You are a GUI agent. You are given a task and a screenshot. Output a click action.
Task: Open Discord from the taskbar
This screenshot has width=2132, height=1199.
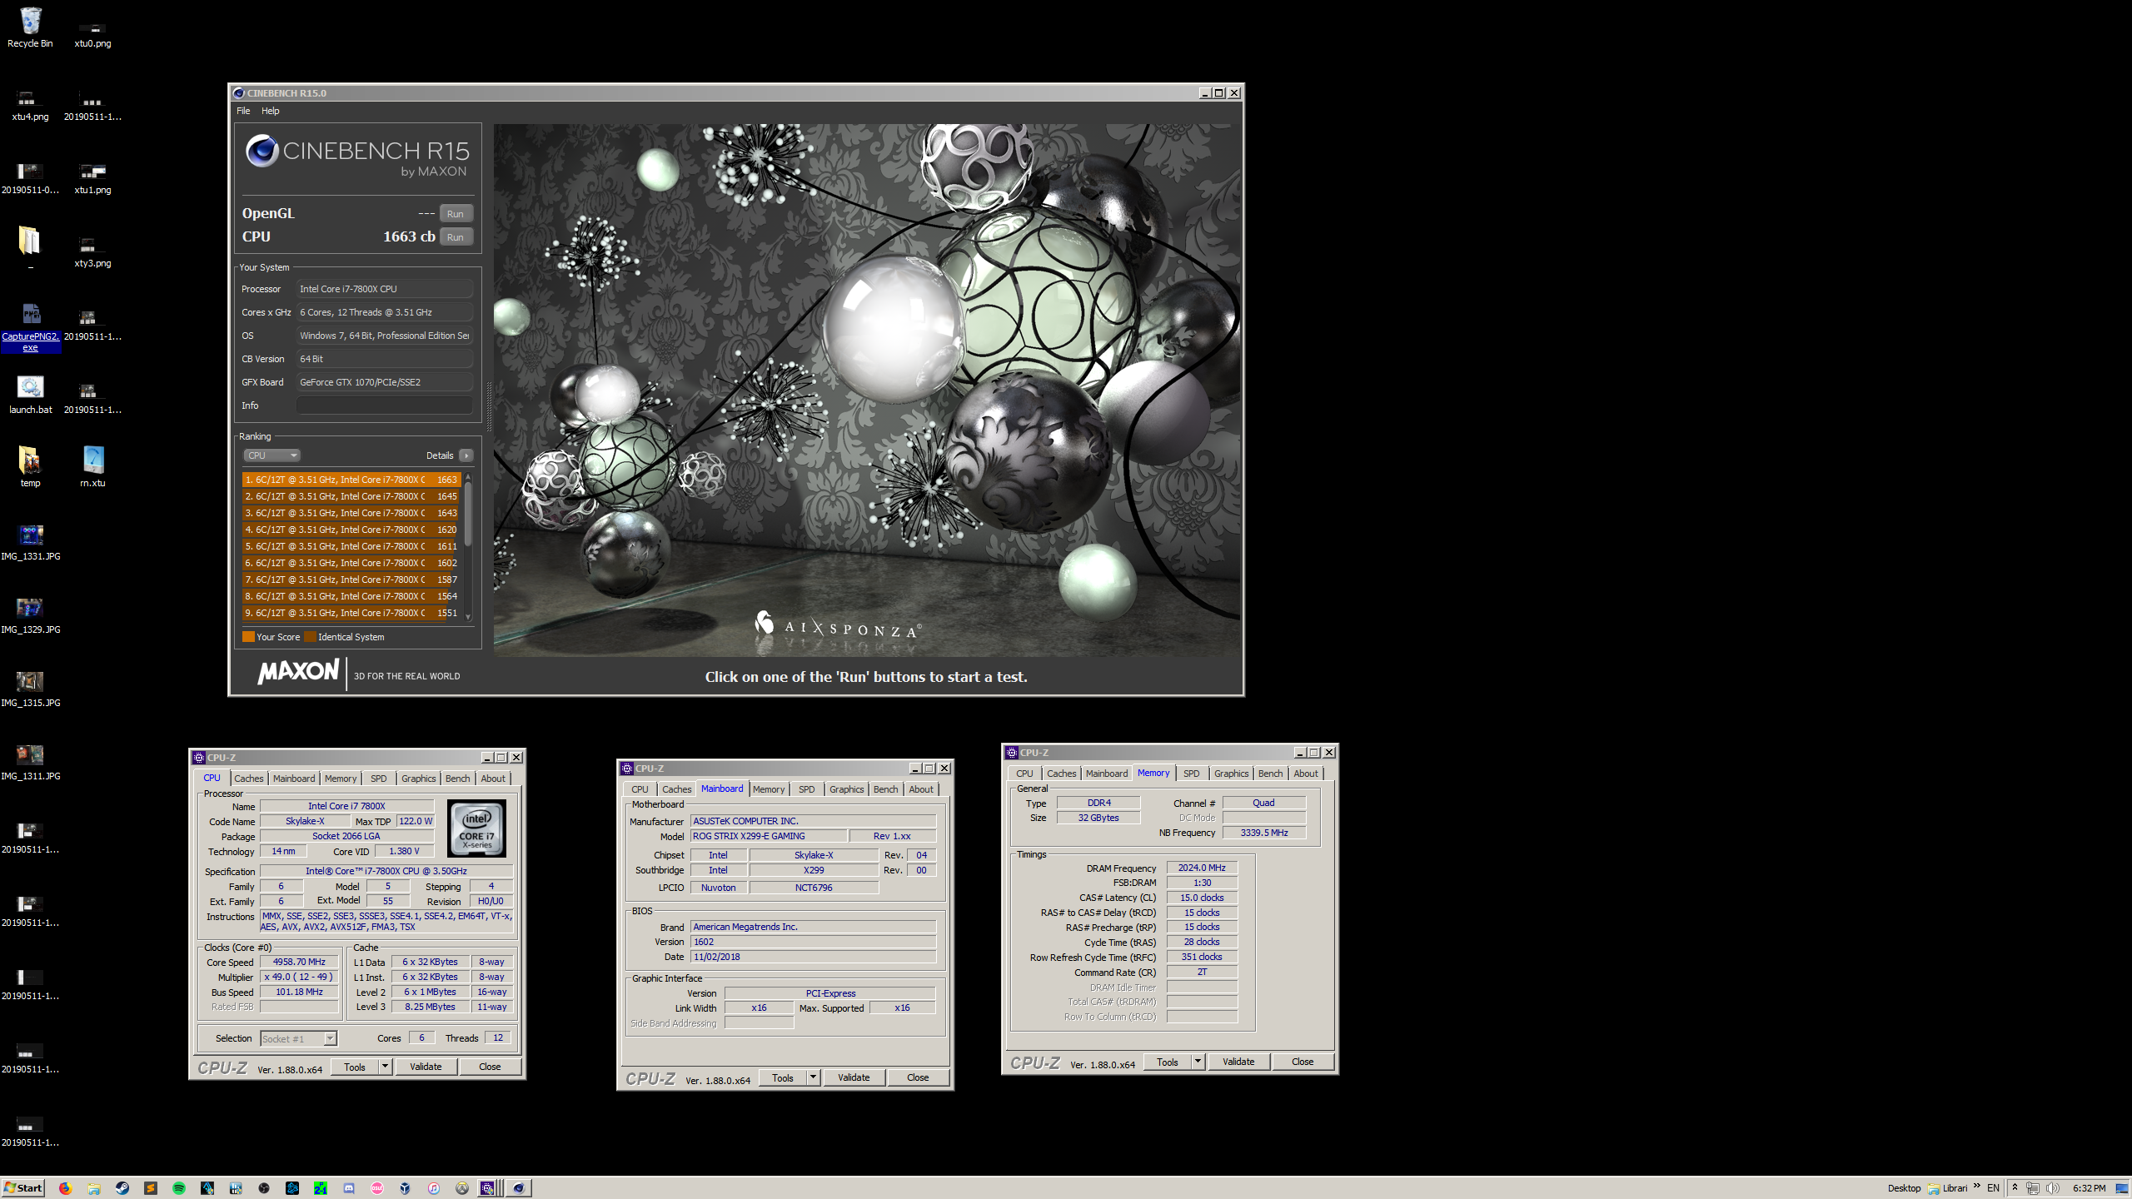pyautogui.click(x=349, y=1188)
